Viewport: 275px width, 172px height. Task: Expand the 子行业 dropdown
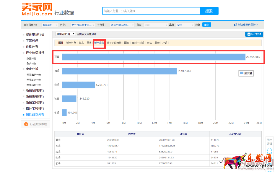[122, 25]
